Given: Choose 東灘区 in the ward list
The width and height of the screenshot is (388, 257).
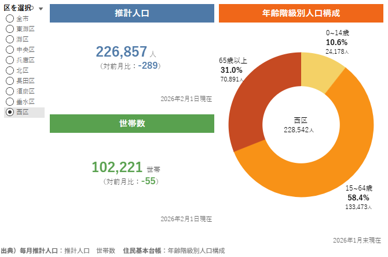Looking at the screenshot, I should pos(10,29).
